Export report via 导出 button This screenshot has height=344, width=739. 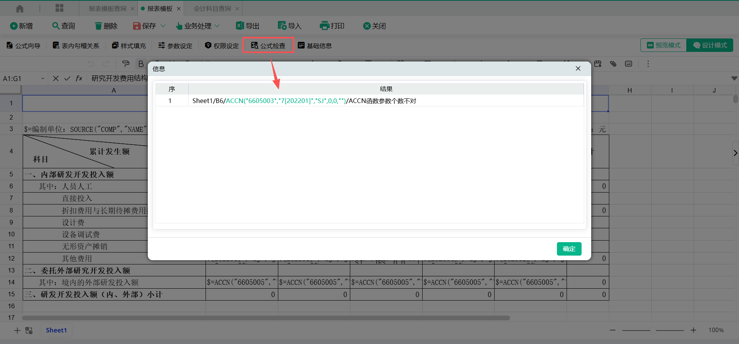(247, 26)
